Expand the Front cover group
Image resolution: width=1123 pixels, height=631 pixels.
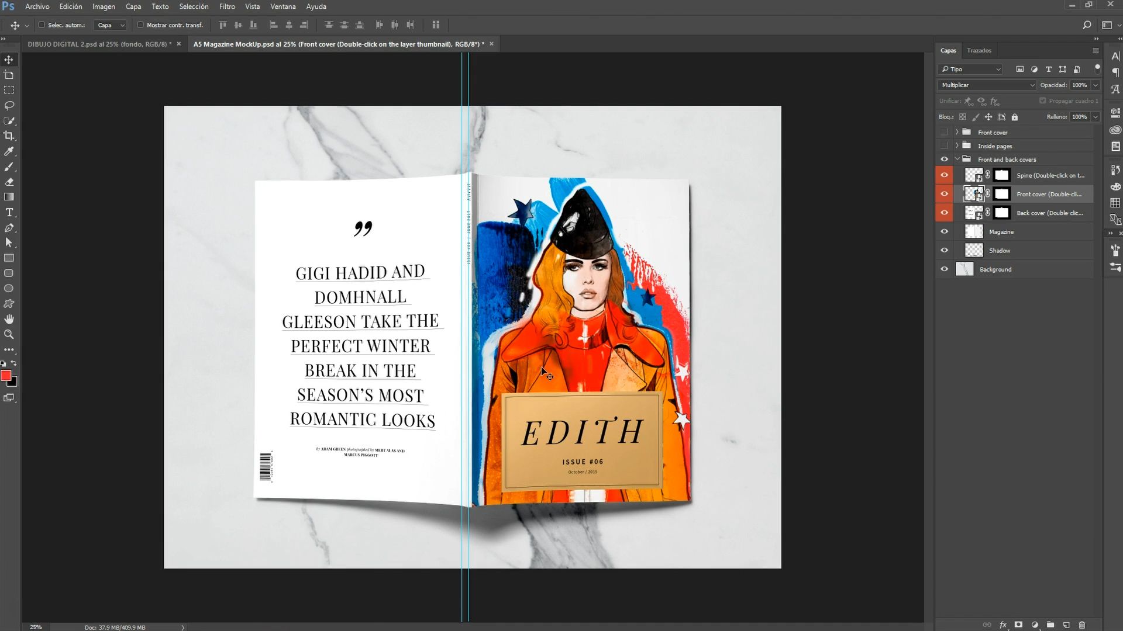957,132
